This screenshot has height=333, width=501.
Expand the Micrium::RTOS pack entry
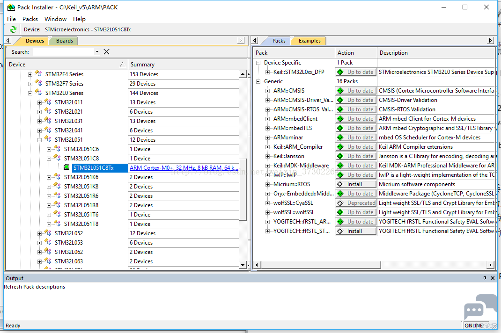[267, 184]
